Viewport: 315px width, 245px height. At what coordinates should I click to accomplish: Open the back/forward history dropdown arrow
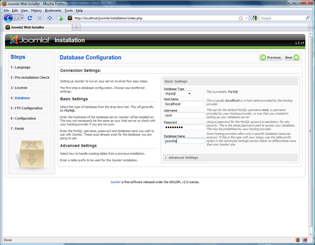(x=22, y=18)
